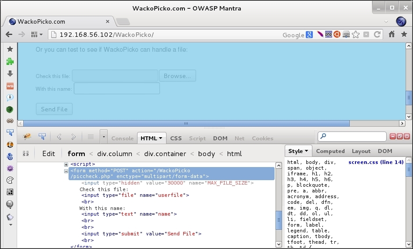The image size is (413, 249).
Task: Minimize Firebug with the red minus button
Action: pos(393,136)
